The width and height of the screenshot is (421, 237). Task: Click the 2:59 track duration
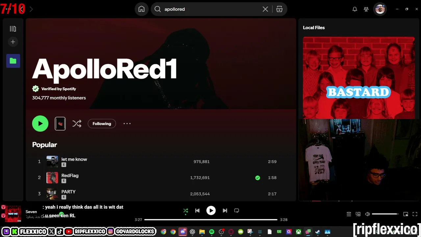click(272, 162)
